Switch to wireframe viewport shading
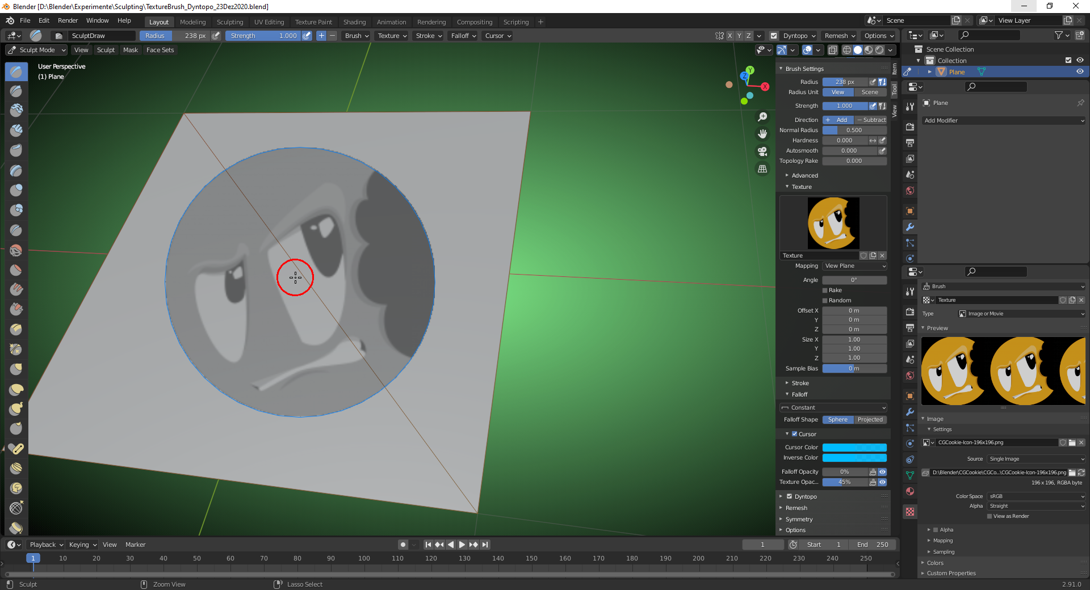This screenshot has width=1090, height=590. (x=846, y=50)
